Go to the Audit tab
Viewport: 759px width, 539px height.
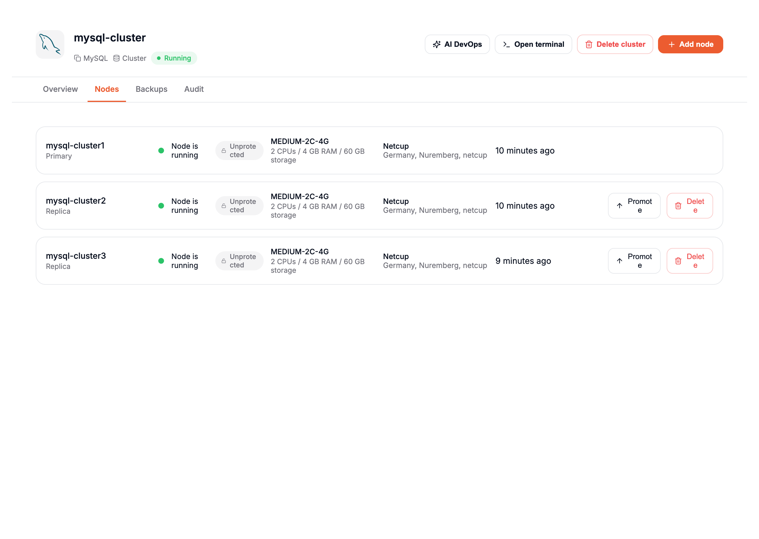[194, 89]
